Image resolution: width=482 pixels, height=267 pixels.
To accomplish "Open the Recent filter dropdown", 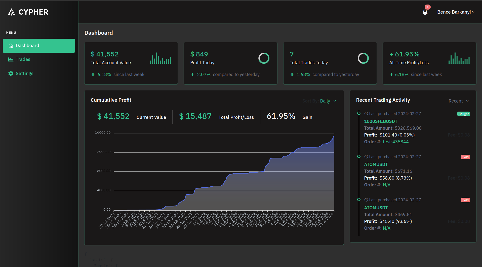I will tap(458, 101).
